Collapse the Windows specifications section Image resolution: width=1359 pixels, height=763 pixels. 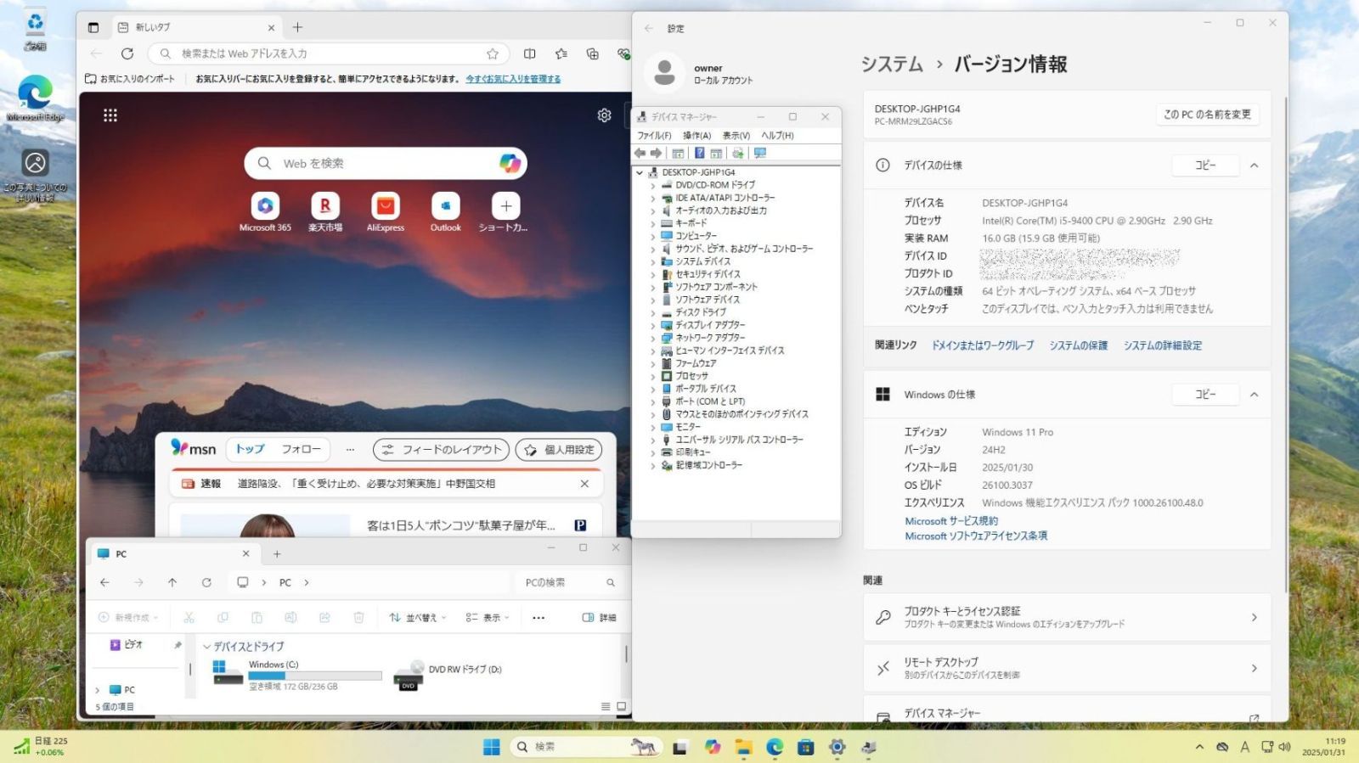click(1254, 395)
